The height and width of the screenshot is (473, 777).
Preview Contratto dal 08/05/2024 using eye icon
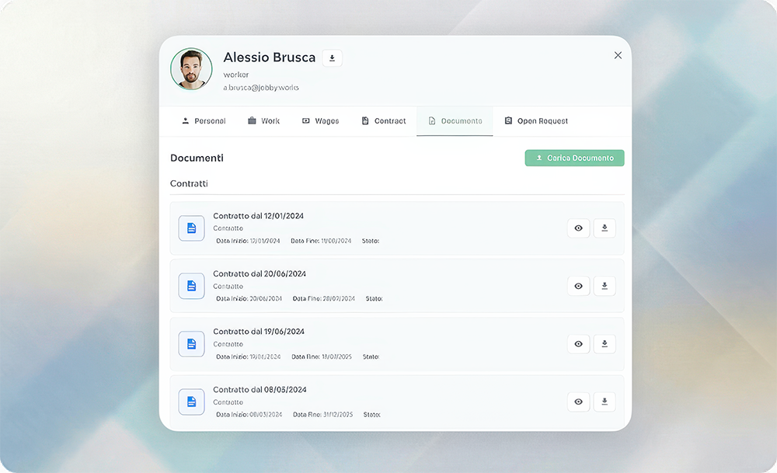(578, 402)
